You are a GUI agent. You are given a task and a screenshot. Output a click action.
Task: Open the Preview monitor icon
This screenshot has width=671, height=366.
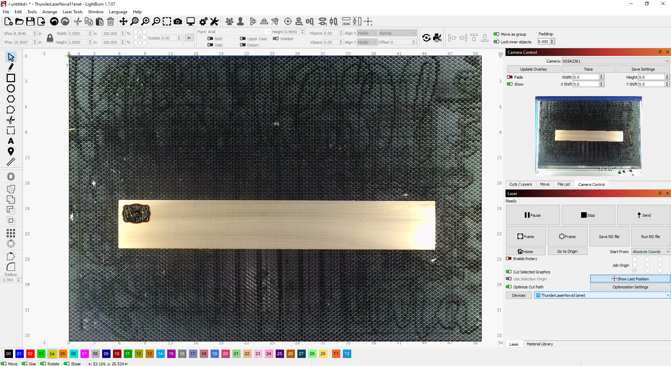pyautogui.click(x=191, y=22)
